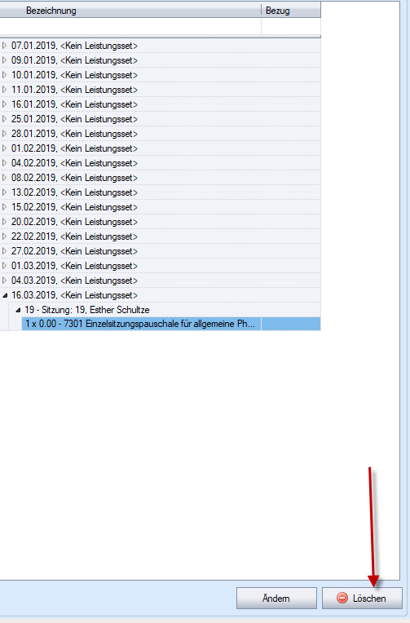Expand the 15.02.2019 entry arrow
The width and height of the screenshot is (410, 623).
[x=4, y=207]
